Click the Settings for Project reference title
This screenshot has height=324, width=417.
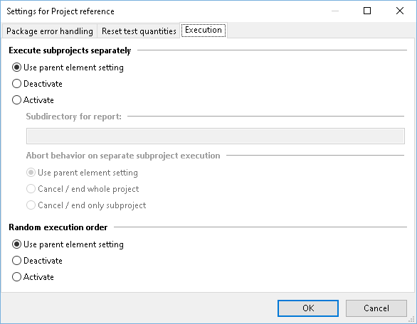point(60,11)
